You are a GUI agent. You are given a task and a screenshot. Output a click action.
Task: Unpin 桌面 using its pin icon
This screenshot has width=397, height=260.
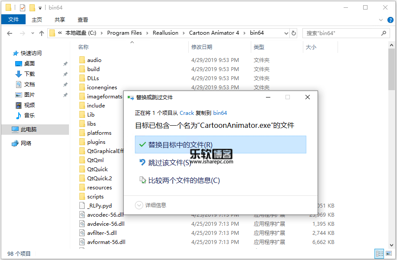pyautogui.click(x=66, y=64)
